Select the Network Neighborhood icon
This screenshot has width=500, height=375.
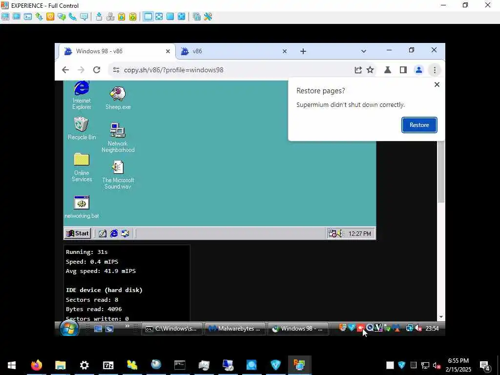[x=118, y=137]
